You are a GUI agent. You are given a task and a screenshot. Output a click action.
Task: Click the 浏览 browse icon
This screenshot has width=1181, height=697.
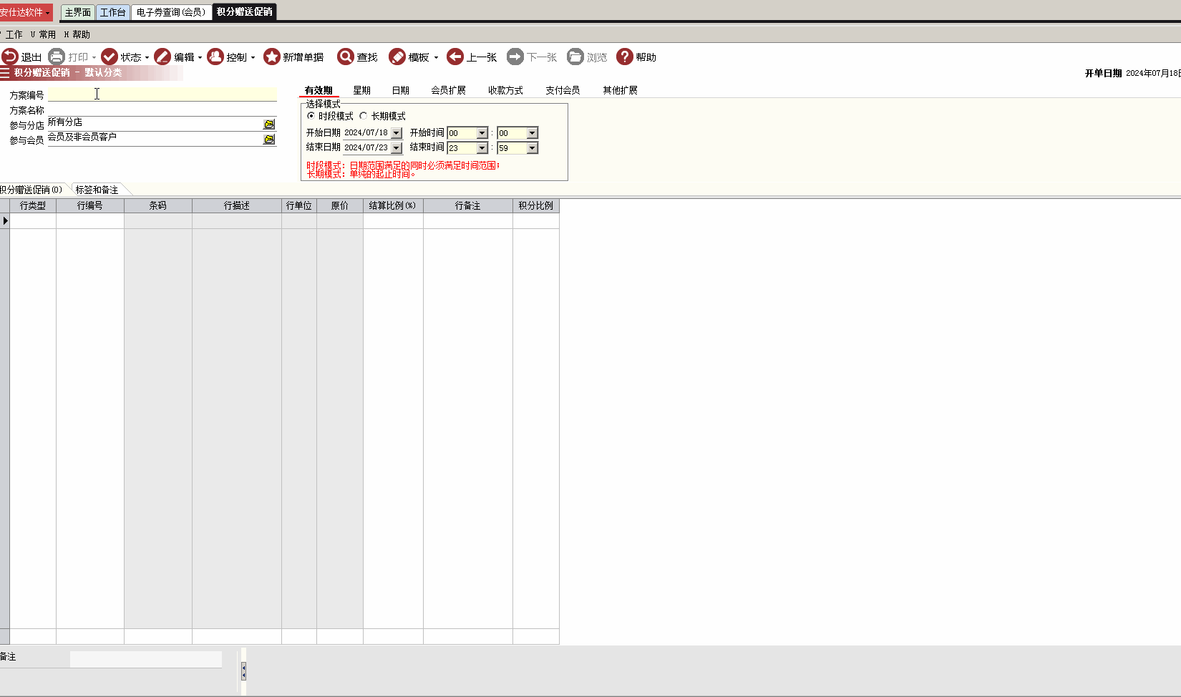coord(575,57)
